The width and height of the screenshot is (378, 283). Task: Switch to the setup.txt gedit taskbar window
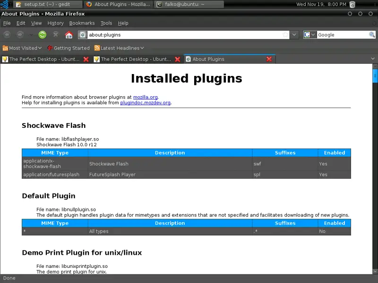pos(47,4)
